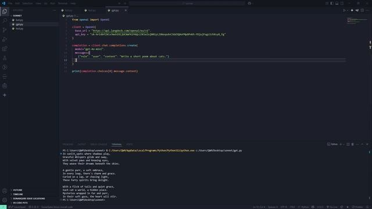This screenshot has width=372, height=209.
Task: Collapse the SONNET folder section
Action: pos(34,16)
